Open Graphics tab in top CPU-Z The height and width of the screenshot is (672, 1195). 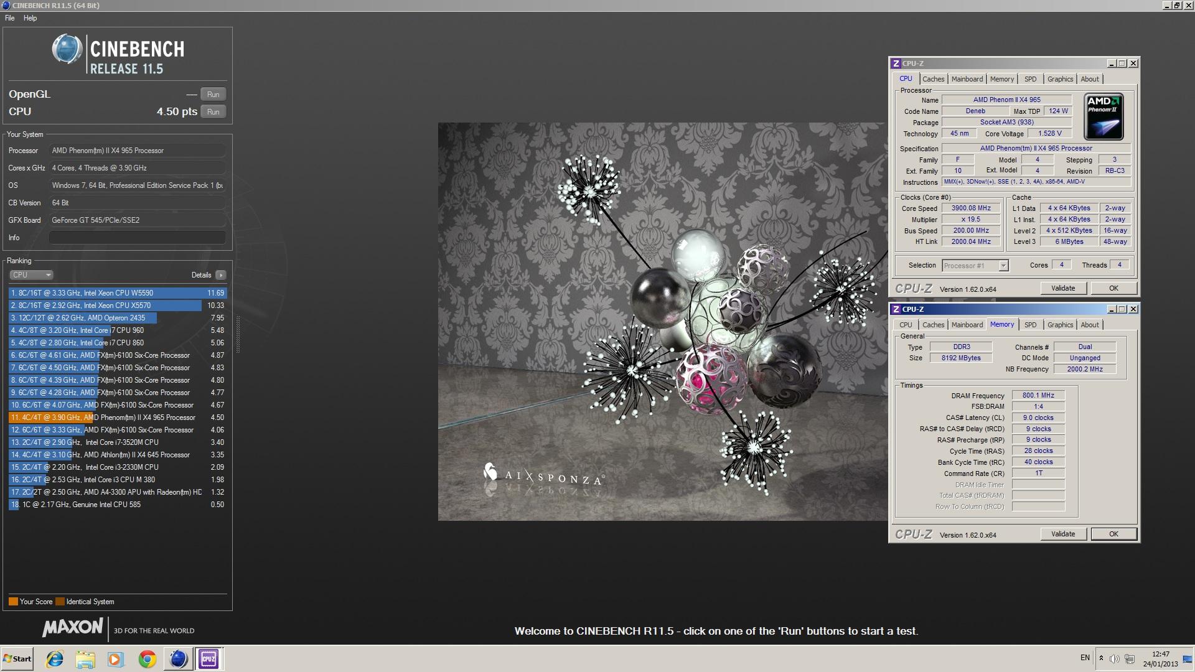tap(1060, 79)
